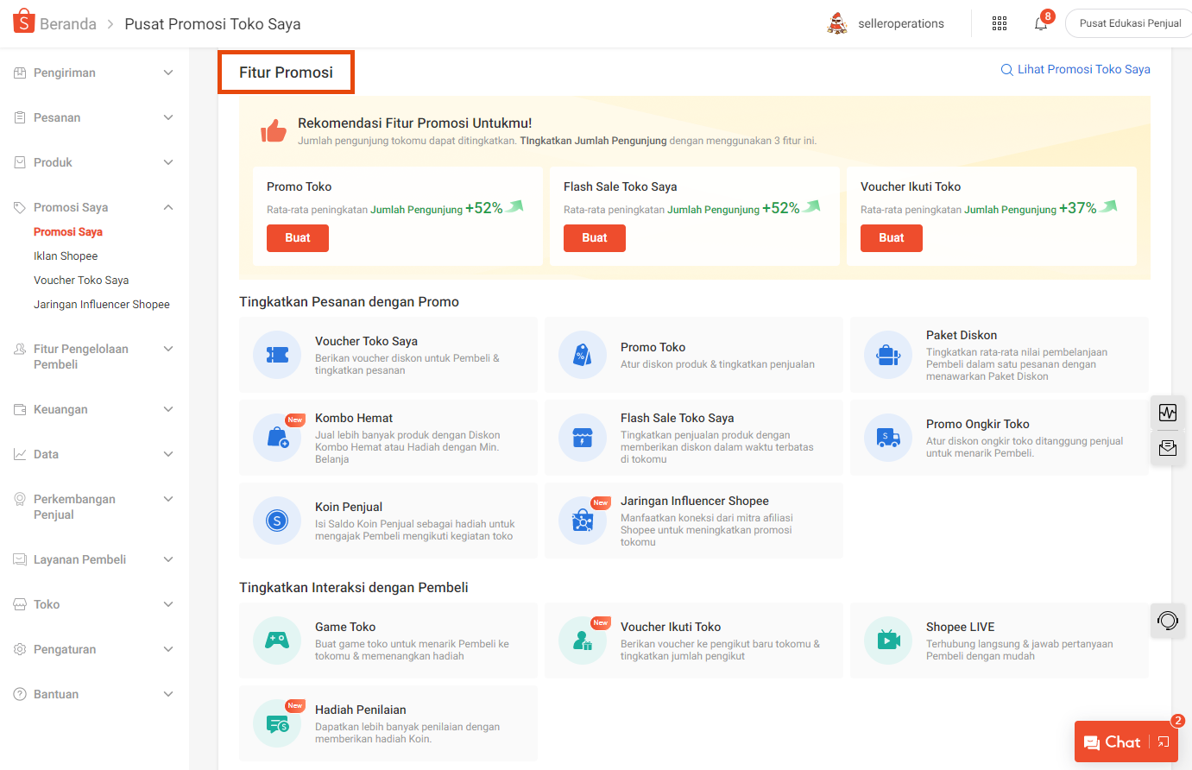Click the Paket Diskon bundle icon
The image size is (1192, 770).
[888, 355]
